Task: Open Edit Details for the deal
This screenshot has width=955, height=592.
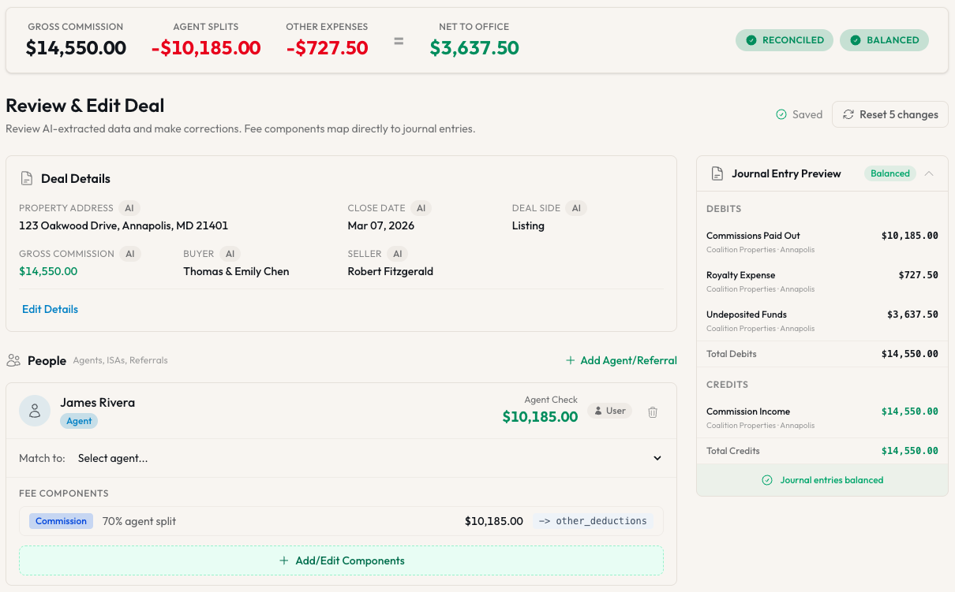Action: point(50,309)
